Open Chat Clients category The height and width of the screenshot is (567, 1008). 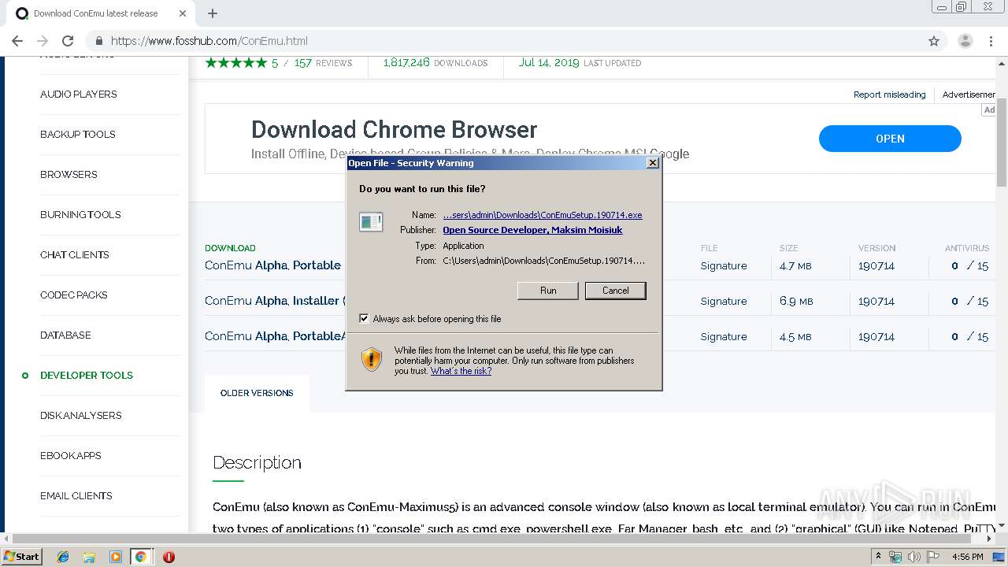pos(75,254)
